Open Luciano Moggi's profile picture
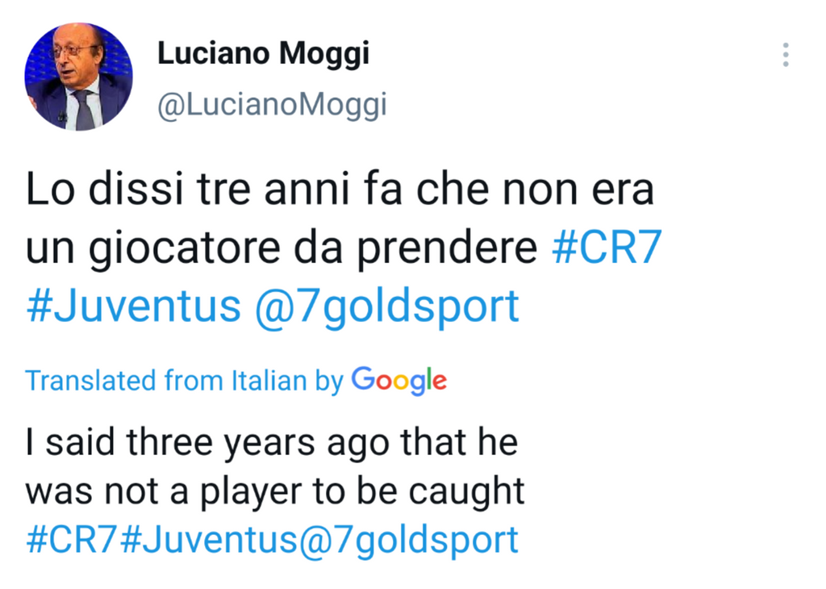This screenshot has width=826, height=589. [78, 77]
